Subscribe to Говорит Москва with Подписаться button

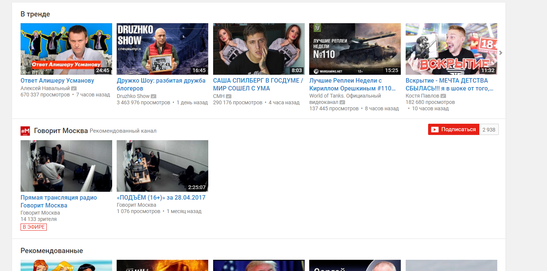(x=454, y=130)
